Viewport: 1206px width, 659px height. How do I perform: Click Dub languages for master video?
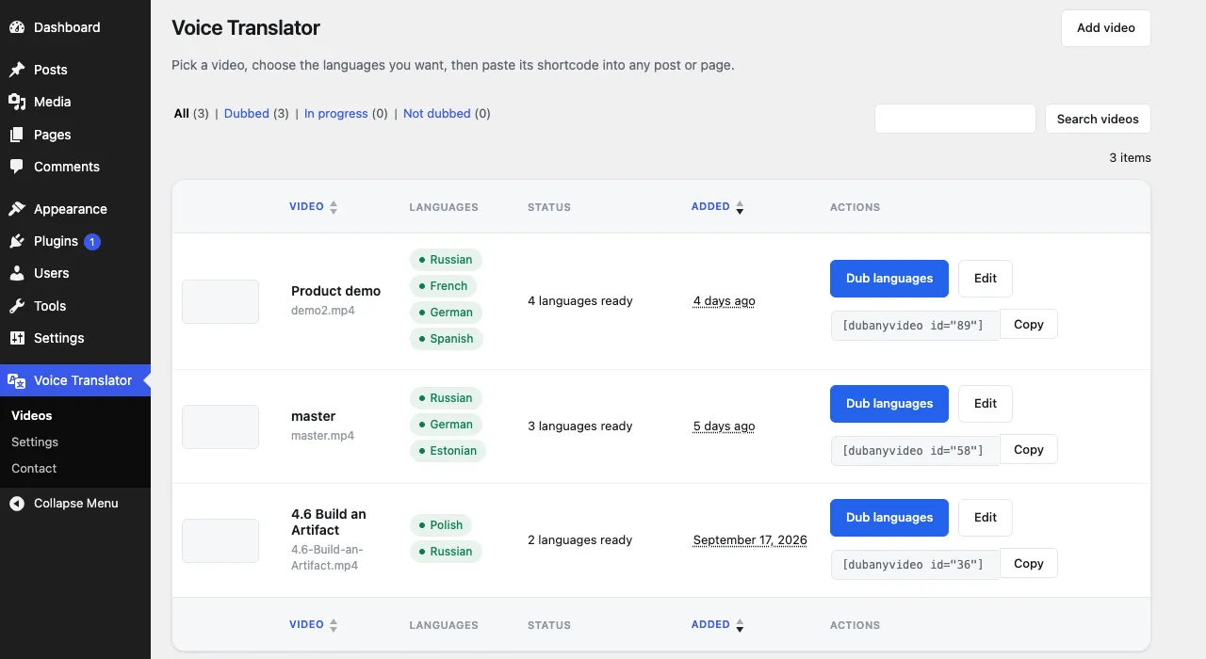tap(889, 404)
